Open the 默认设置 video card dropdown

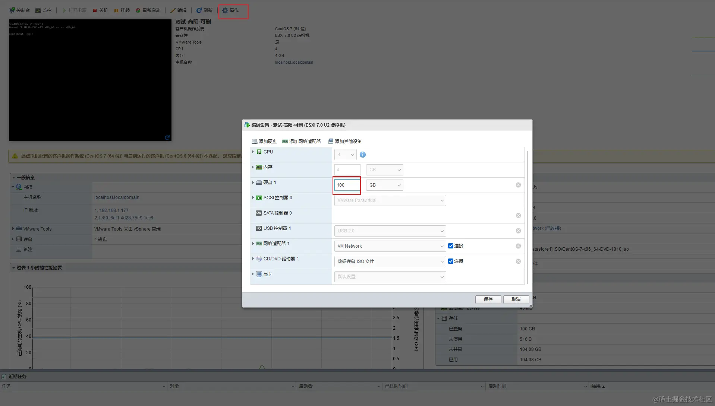390,277
